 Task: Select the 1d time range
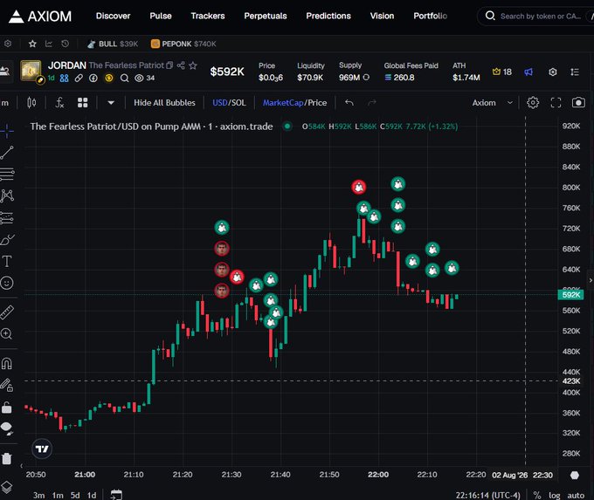92,495
